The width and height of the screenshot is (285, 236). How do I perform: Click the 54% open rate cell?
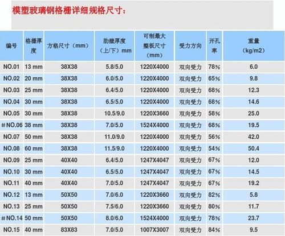[x=214, y=148]
